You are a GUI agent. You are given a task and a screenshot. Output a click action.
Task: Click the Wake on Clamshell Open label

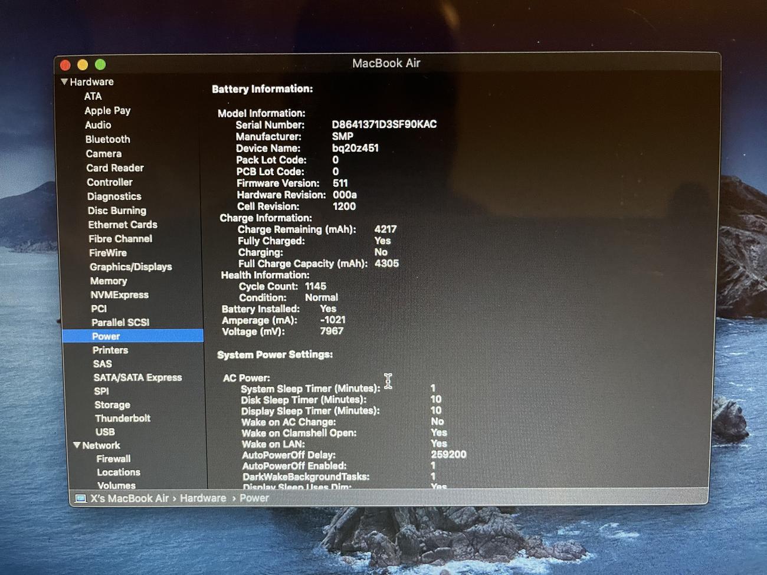click(x=299, y=433)
